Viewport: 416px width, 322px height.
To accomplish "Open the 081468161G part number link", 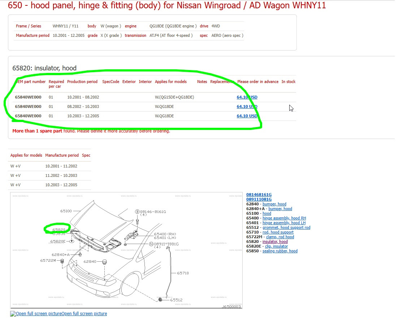I will coord(259,195).
